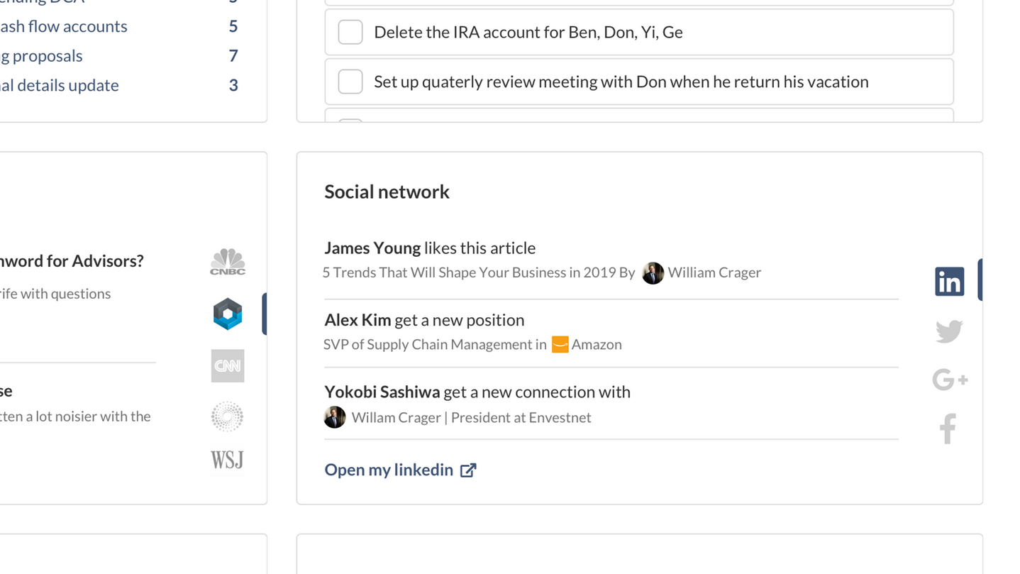Open Yokobi Sashiwa's new connection entry
Screen dimensions: 1020x574
point(477,392)
